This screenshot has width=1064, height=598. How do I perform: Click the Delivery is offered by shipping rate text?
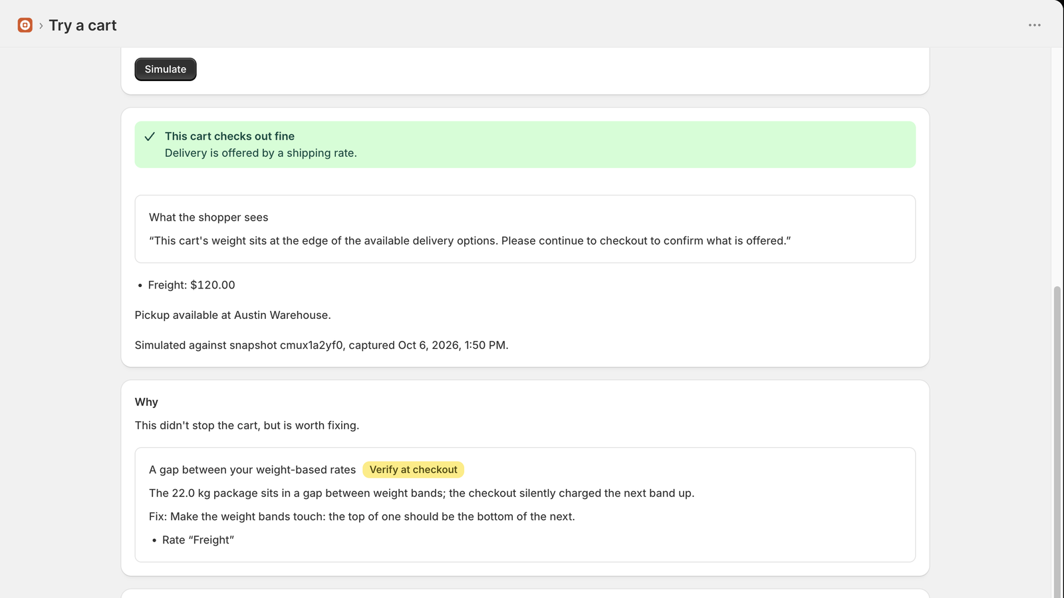point(261,153)
